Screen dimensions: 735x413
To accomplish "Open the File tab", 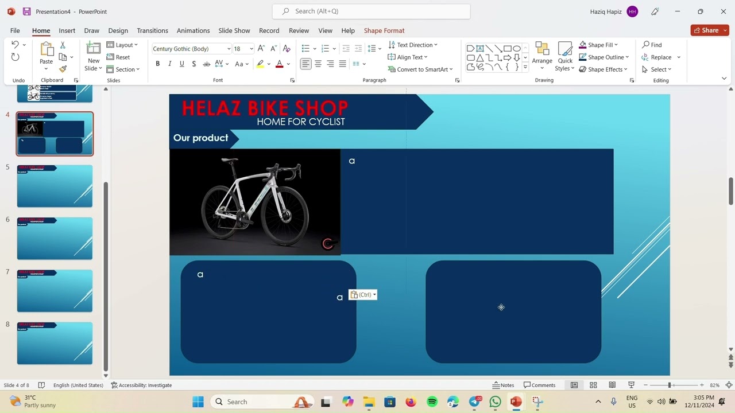I will coord(15,30).
